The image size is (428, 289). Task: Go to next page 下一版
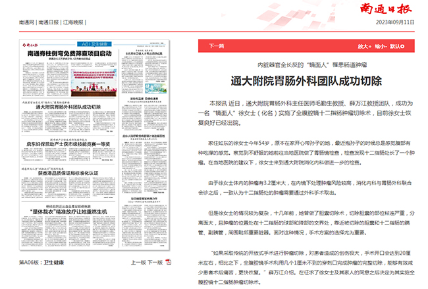155,262
